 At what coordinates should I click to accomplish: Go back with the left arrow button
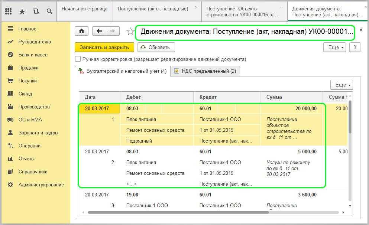(x=99, y=32)
